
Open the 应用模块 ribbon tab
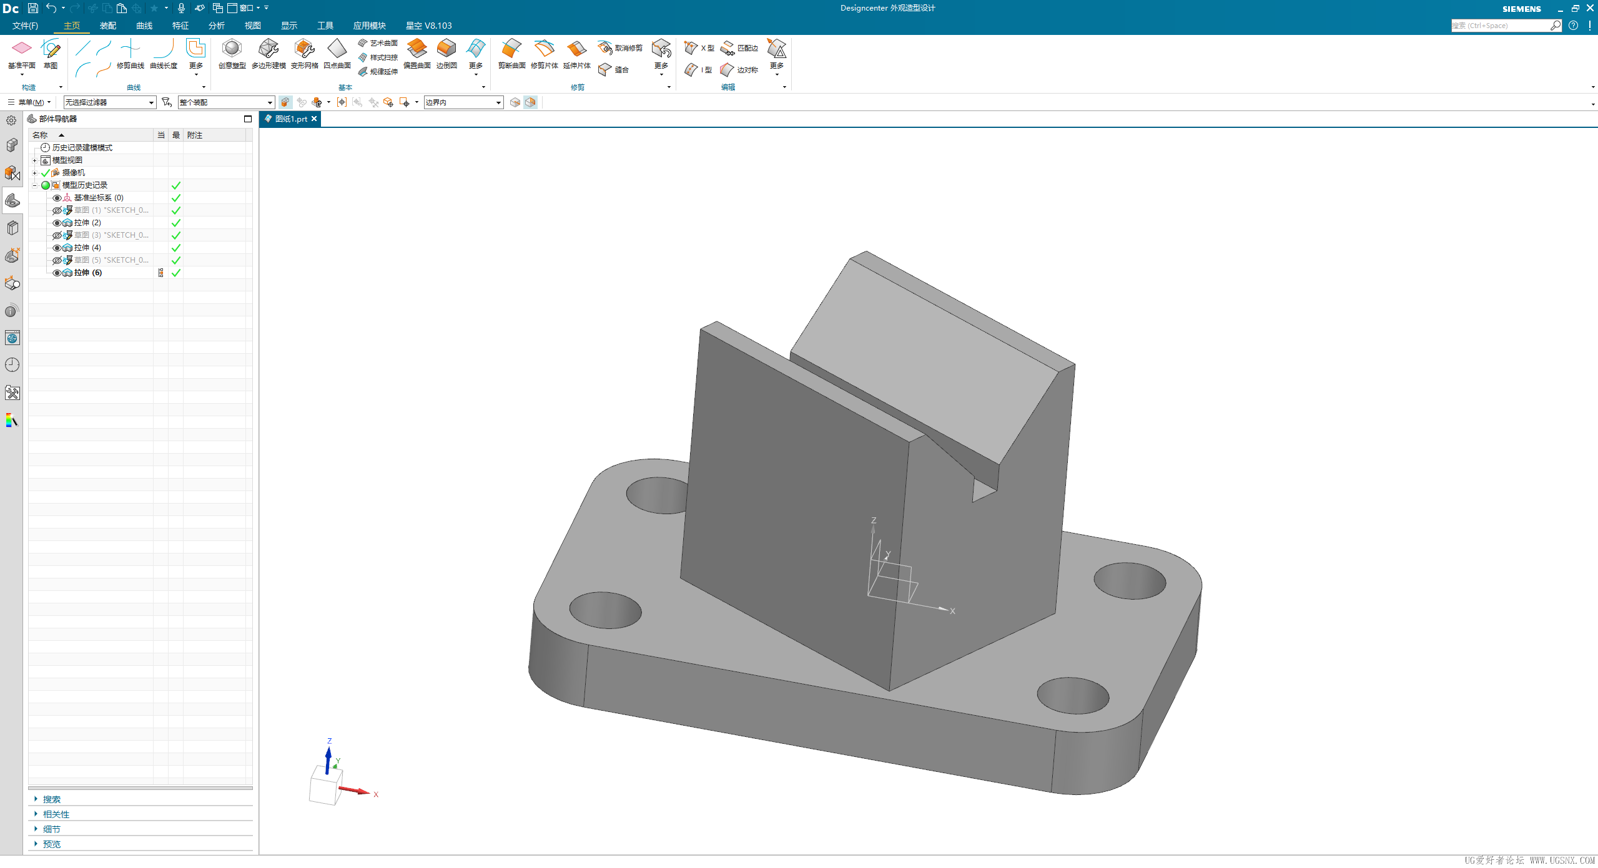(x=369, y=26)
